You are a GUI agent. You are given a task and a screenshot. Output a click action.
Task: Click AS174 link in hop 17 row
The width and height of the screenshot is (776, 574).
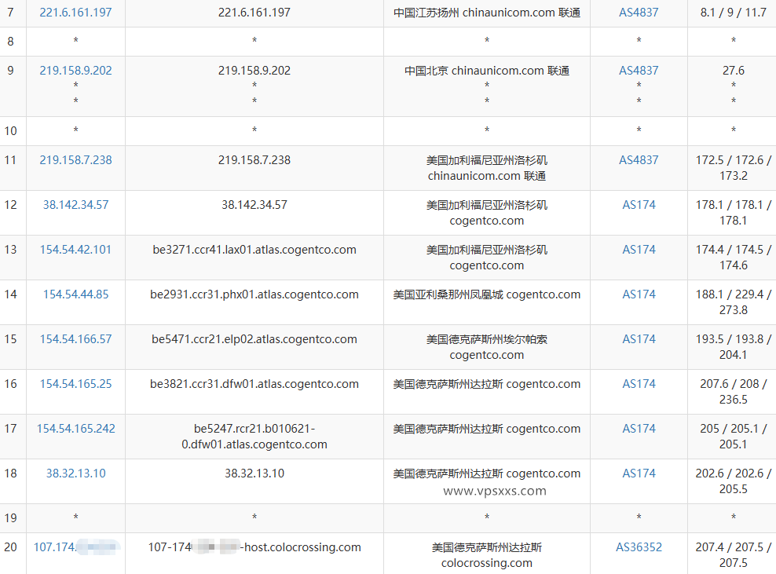639,429
